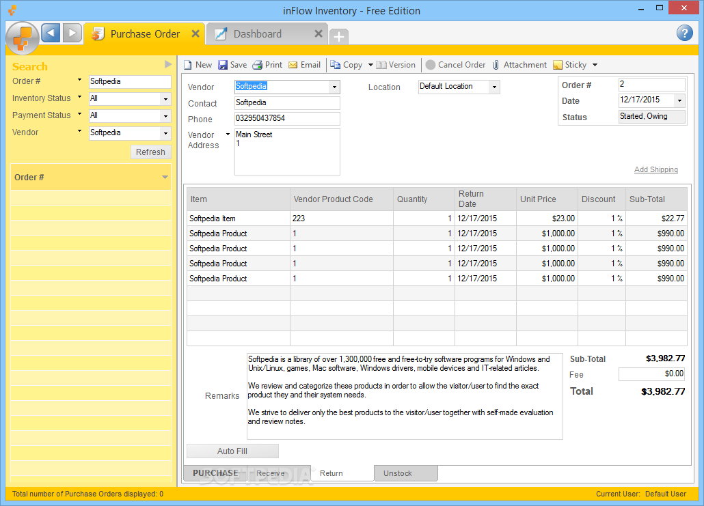
Task: Open help with the question mark icon
Action: click(x=684, y=33)
